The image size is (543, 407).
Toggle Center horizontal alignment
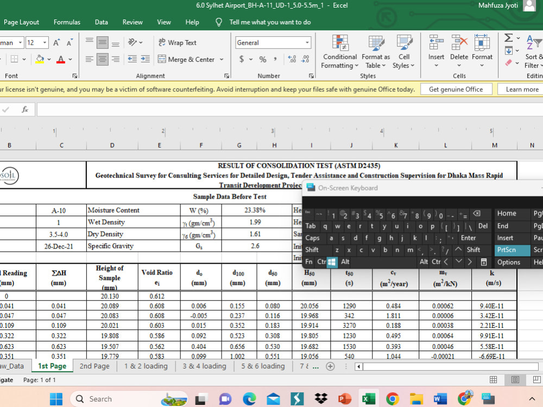pos(102,59)
